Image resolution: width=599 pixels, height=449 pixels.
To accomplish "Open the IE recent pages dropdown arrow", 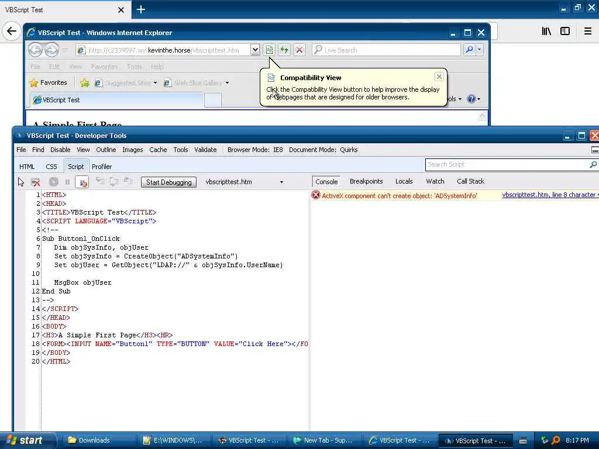I will point(66,50).
